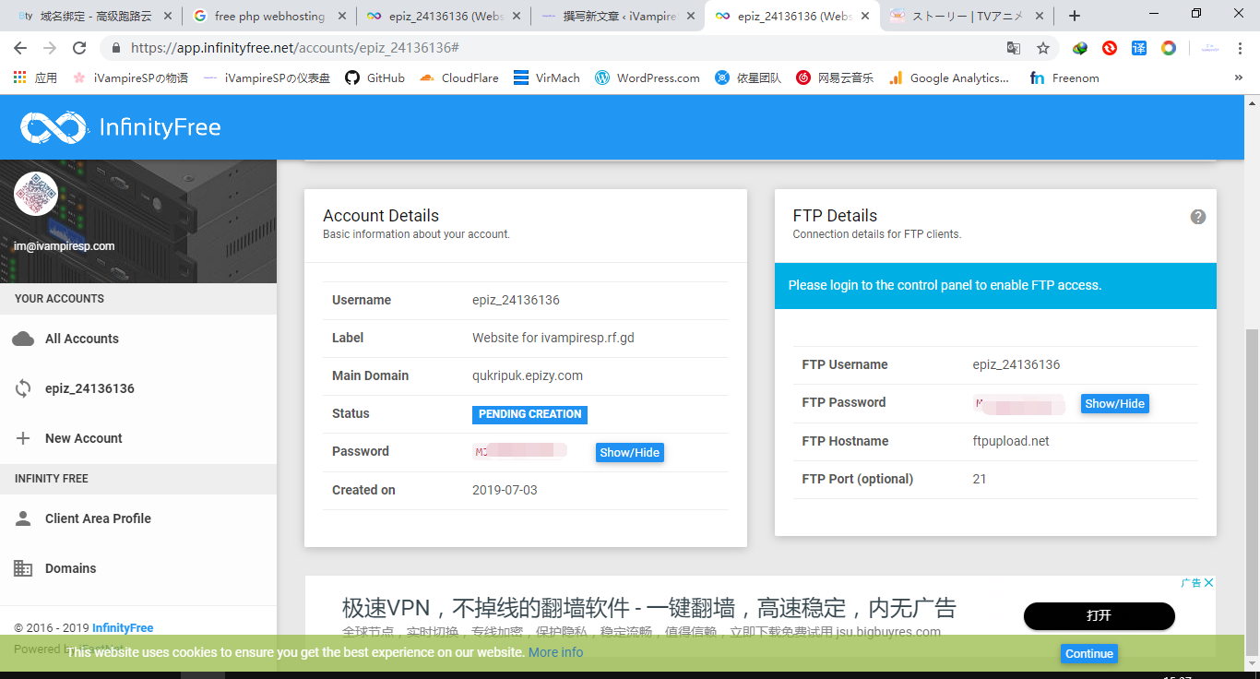Screen dimensions: 1260x679
Task: Open the WordPress.com bookmark
Action: [x=647, y=78]
